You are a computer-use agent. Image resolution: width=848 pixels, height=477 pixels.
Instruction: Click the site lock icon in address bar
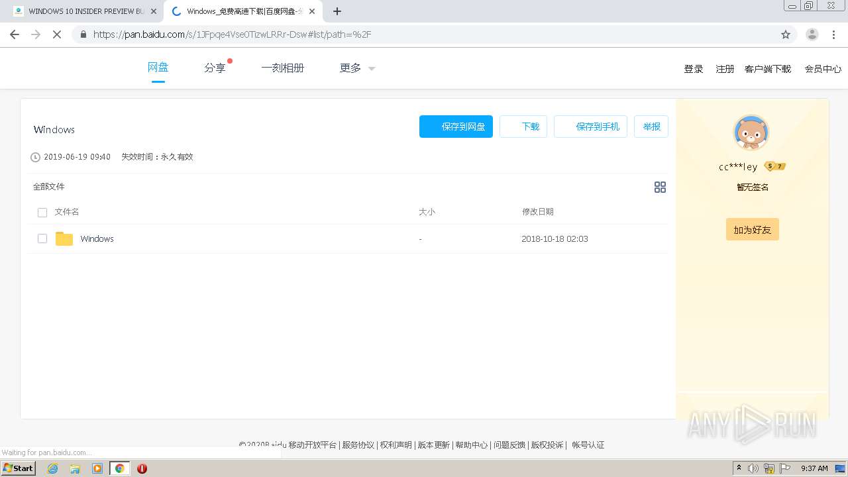point(83,34)
